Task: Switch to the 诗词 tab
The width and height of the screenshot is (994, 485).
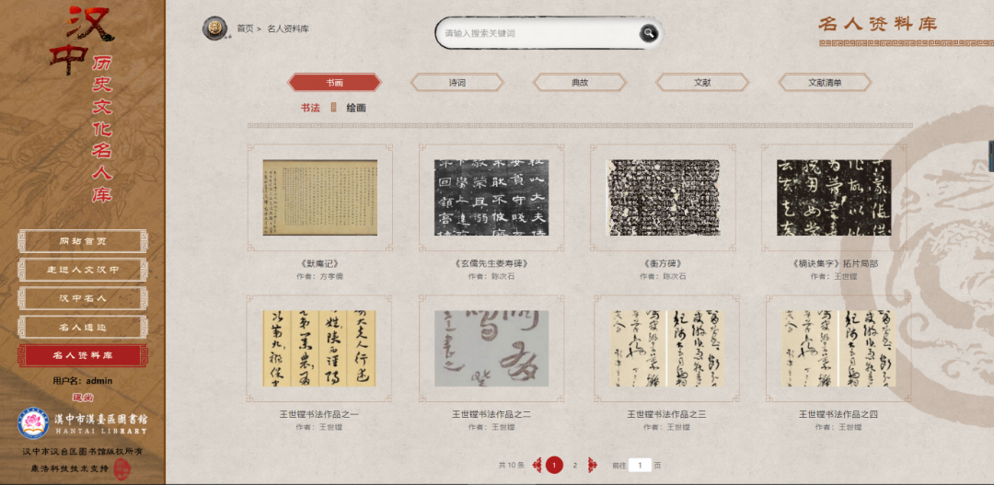Action: click(457, 83)
